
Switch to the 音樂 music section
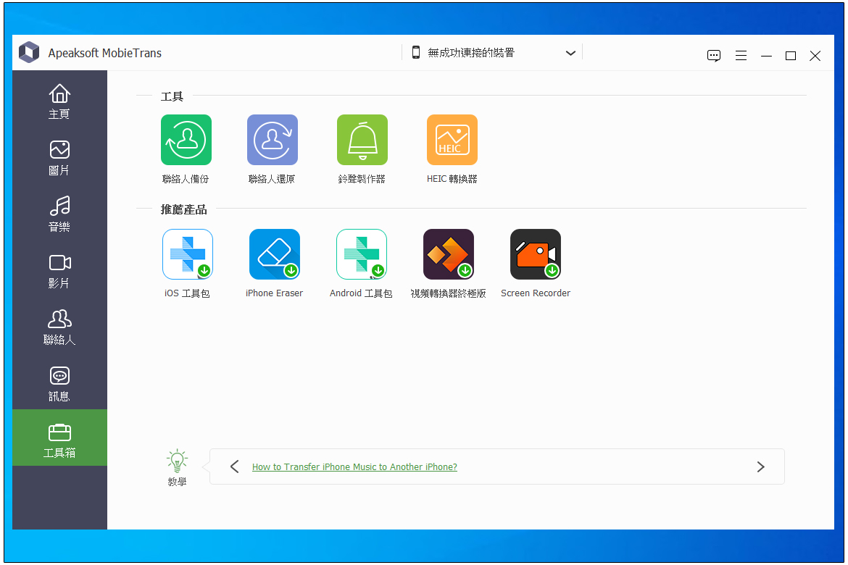pos(59,214)
